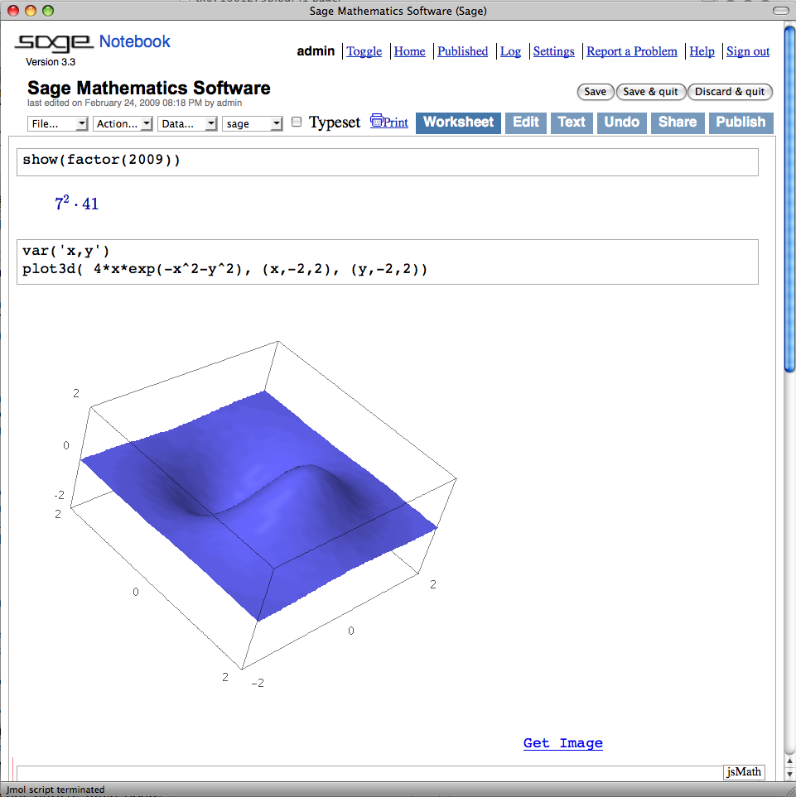Screen dimensions: 796x797
Task: Open the Action... dropdown
Action: [x=123, y=124]
